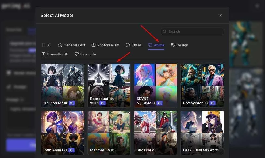Click the camera icon beside Photorealism

(x=94, y=45)
